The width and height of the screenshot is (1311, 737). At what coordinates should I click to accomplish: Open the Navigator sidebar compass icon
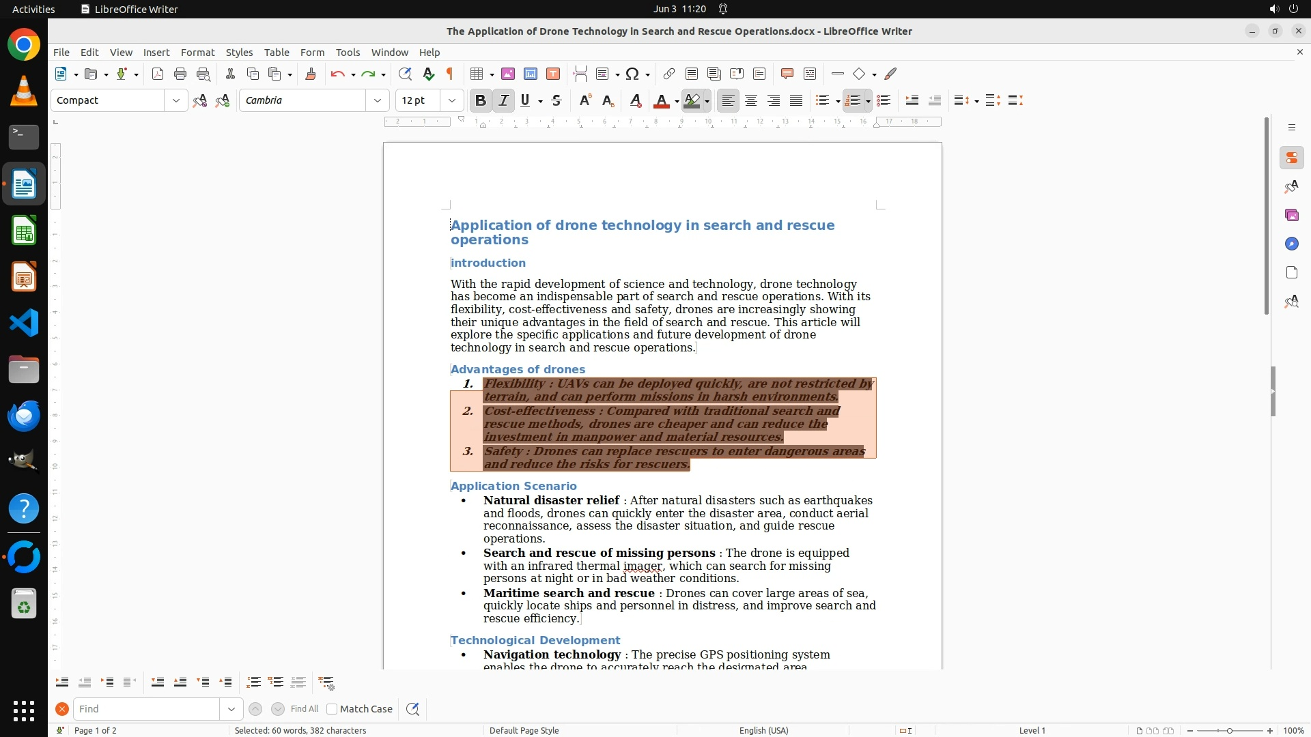pos(1291,244)
